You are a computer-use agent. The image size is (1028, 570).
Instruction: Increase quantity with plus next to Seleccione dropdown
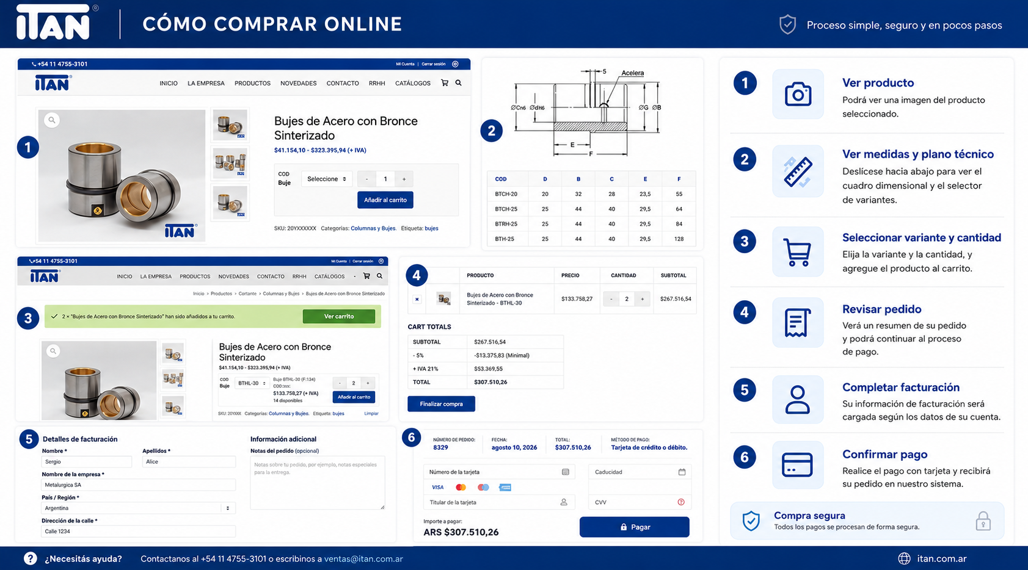(x=404, y=179)
